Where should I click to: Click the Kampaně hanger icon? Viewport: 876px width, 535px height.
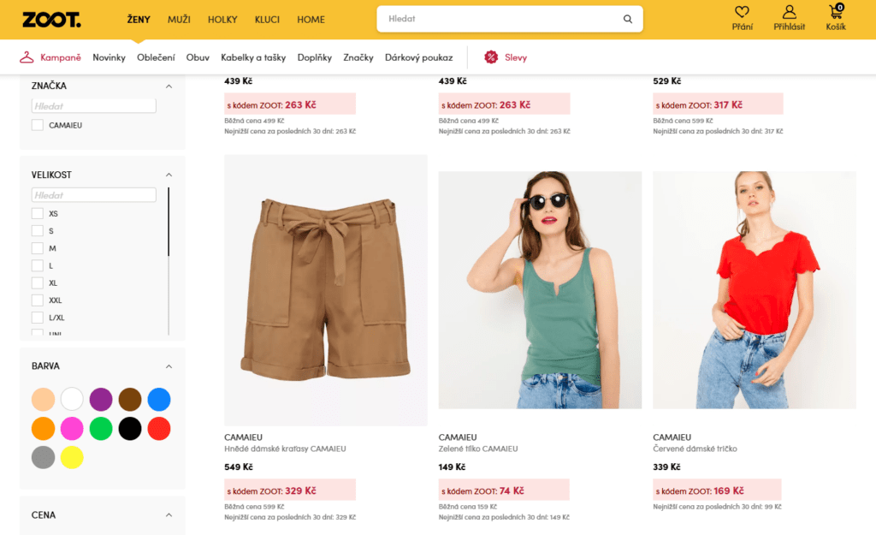pyautogui.click(x=27, y=57)
